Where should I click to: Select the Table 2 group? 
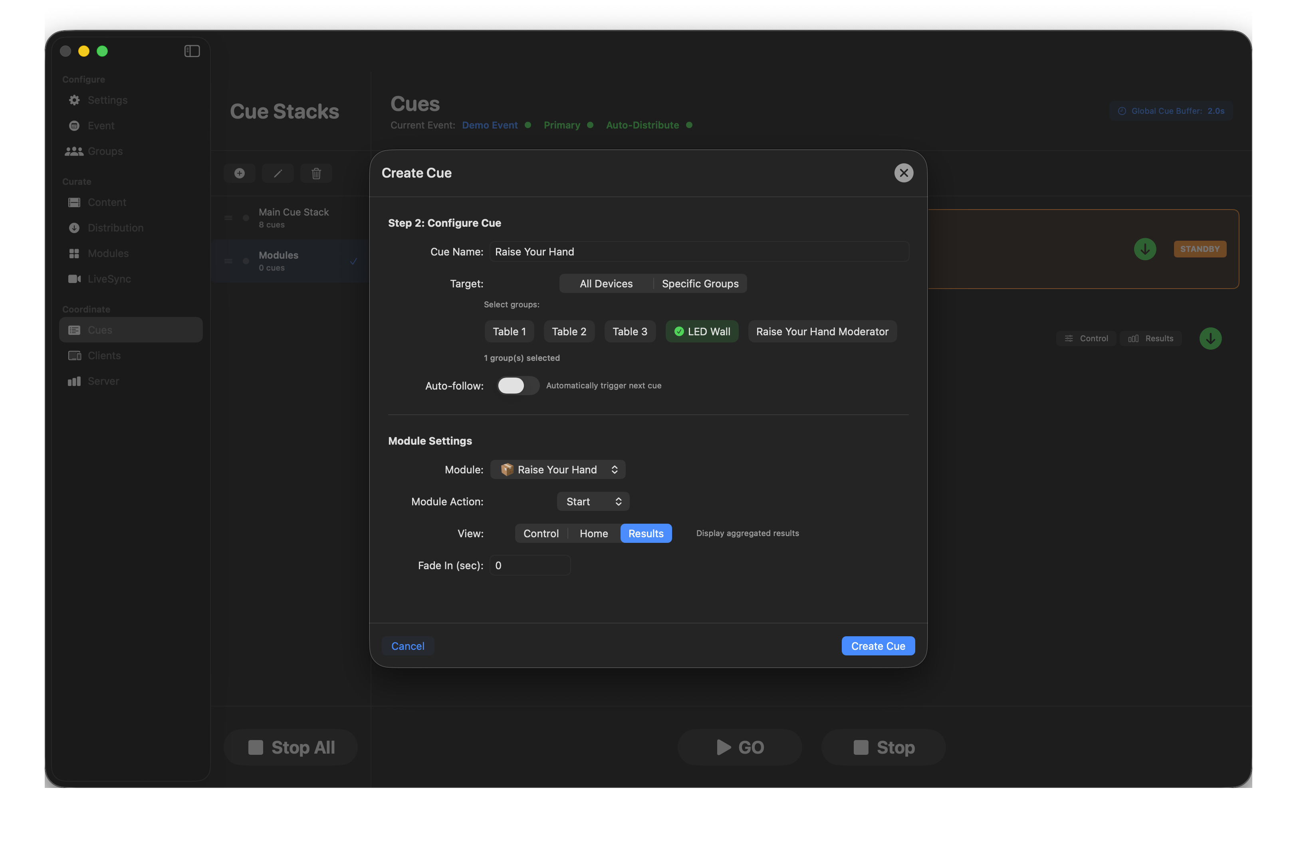[569, 332]
